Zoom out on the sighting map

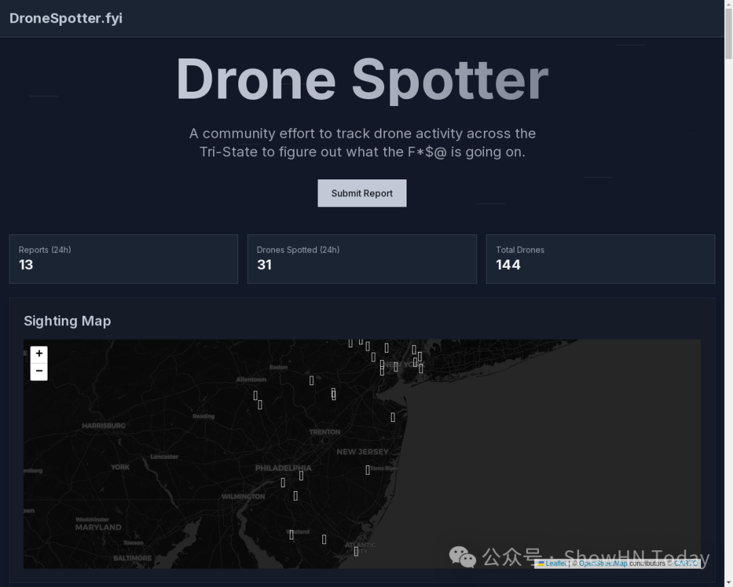[x=39, y=372]
